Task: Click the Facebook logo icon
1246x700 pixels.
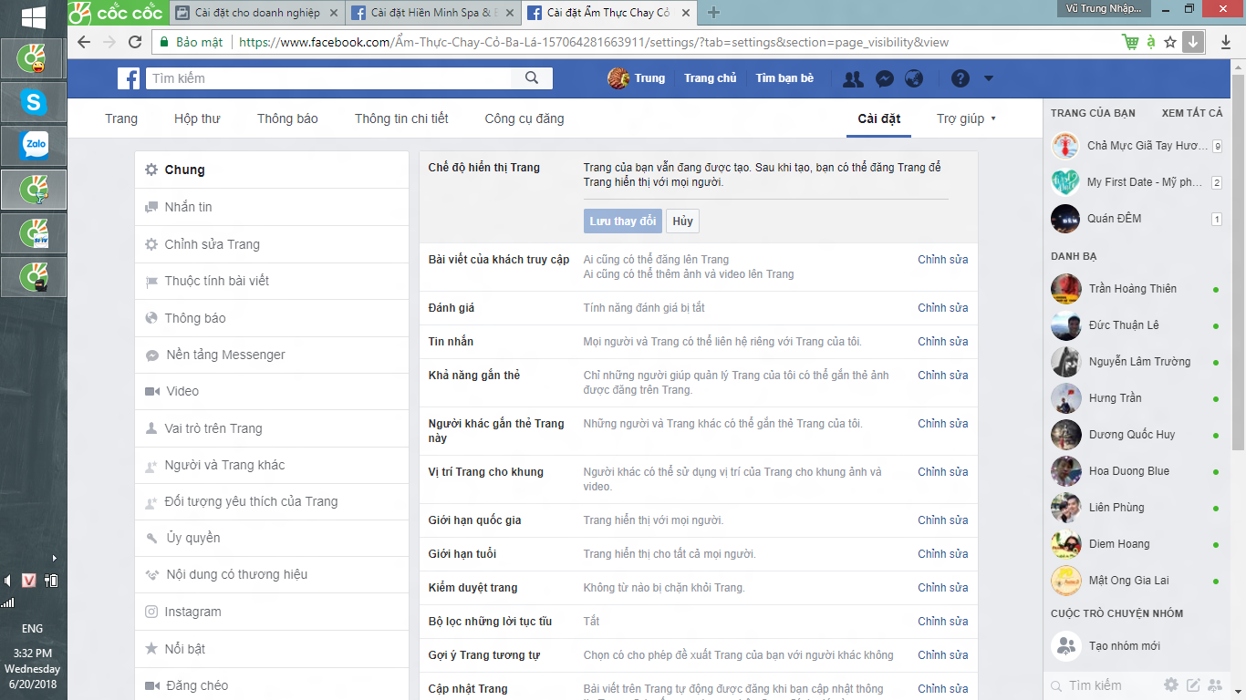Action: [x=129, y=78]
